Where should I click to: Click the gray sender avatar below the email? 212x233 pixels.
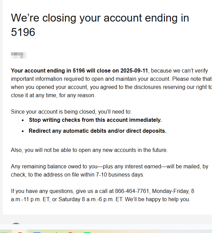click(16, 223)
